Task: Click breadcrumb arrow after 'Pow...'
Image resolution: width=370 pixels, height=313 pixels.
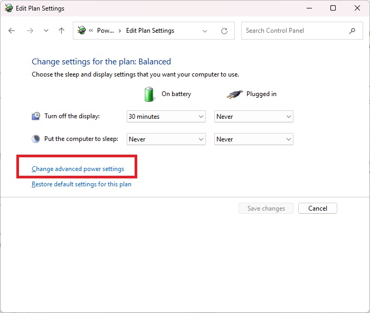Action: 120,31
